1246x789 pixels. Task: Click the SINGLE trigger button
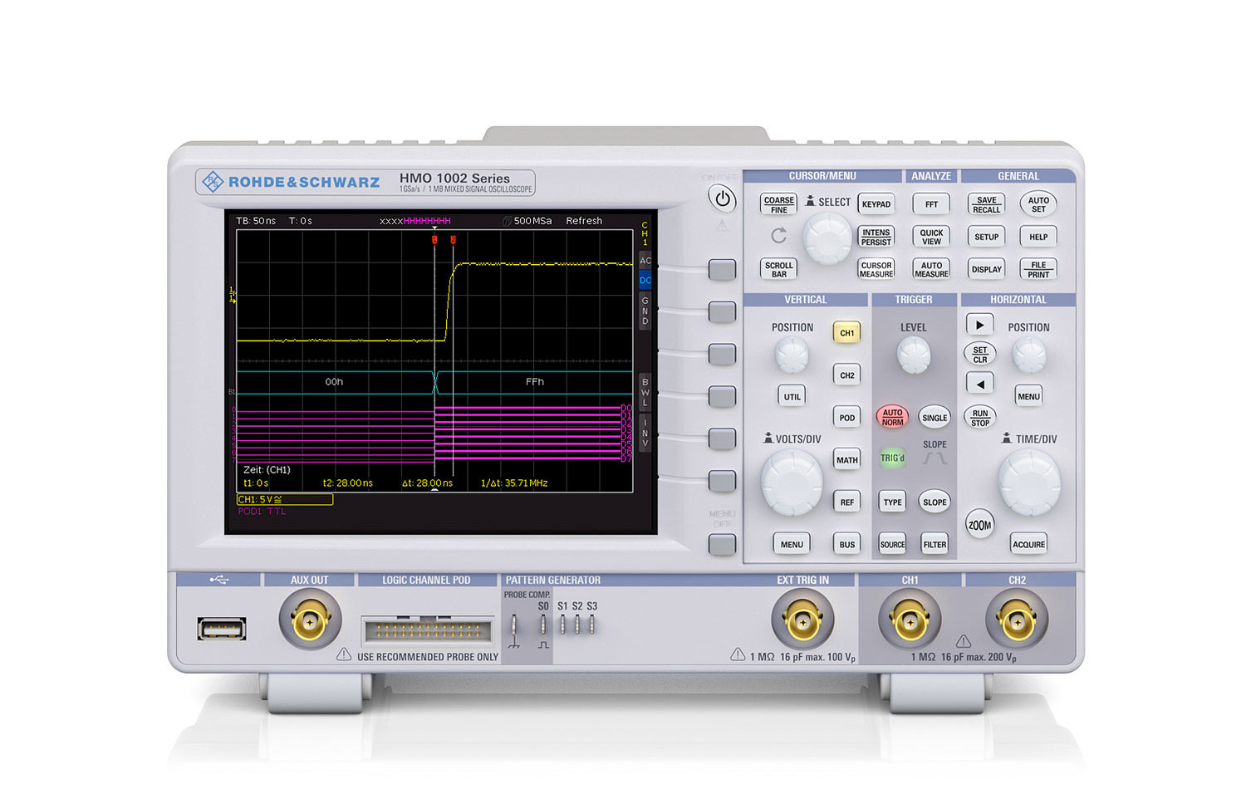tap(934, 418)
